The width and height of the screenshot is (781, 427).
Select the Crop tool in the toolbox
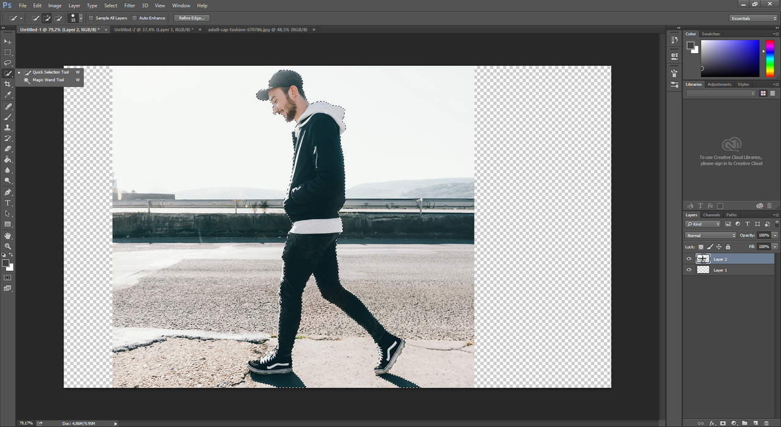(x=8, y=84)
